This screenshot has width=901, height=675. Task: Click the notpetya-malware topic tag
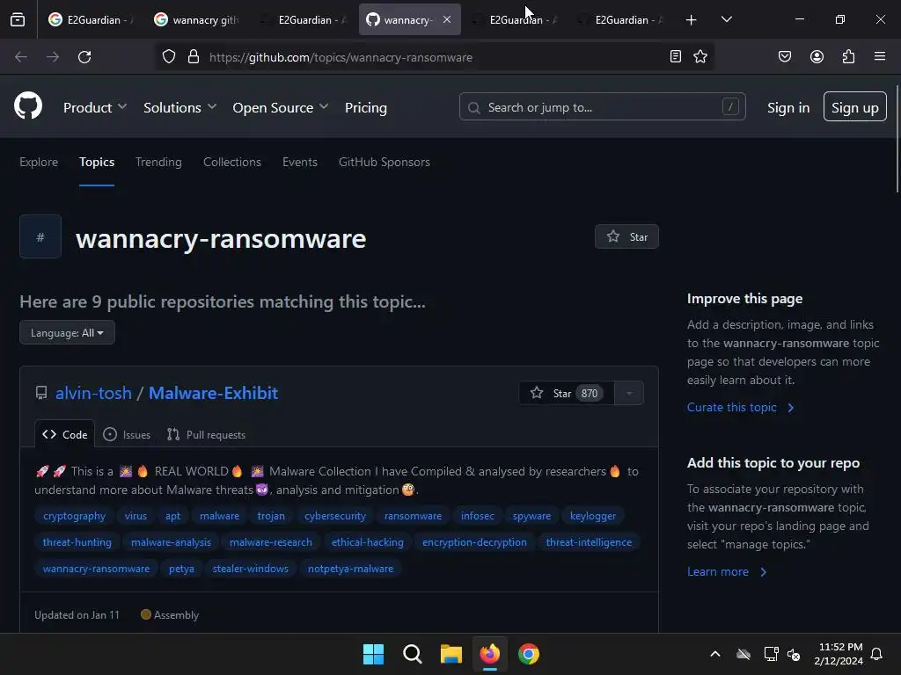(x=350, y=569)
